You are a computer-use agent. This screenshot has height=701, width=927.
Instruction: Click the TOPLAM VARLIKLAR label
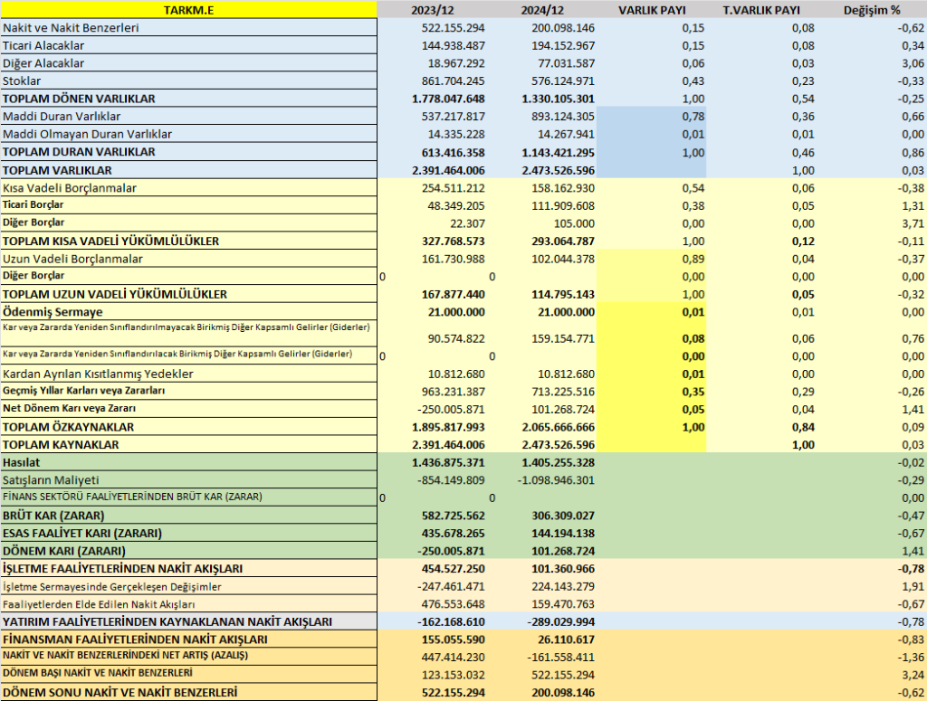click(x=57, y=170)
